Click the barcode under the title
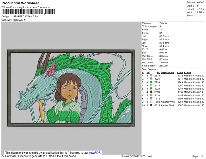Image resolution: width=206 pixels, height=159 pixels. click(x=28, y=12)
